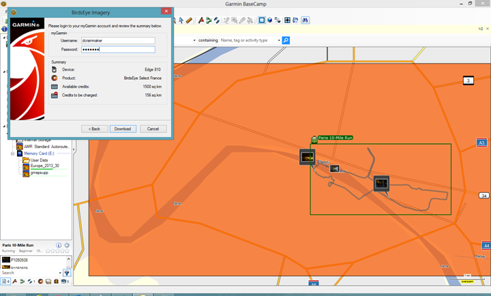
Task: Close the yellow notification bar
Action: tap(487, 29)
